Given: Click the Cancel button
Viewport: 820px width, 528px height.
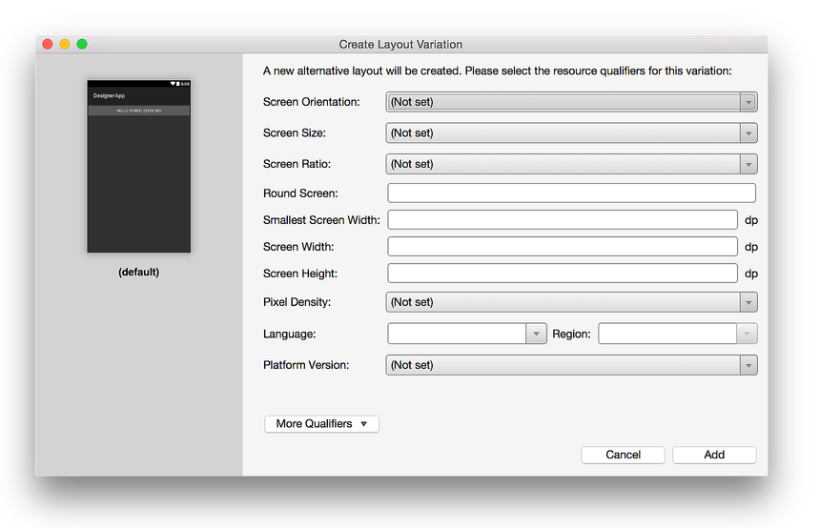Looking at the screenshot, I should (623, 455).
